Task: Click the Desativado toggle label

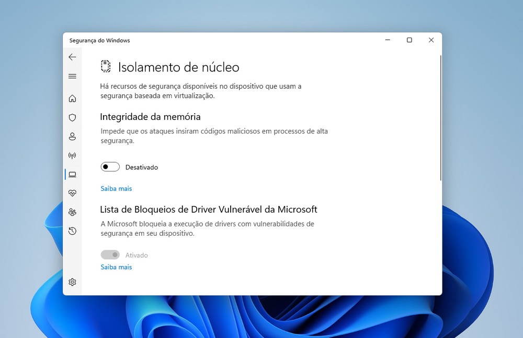Action: pyautogui.click(x=142, y=167)
